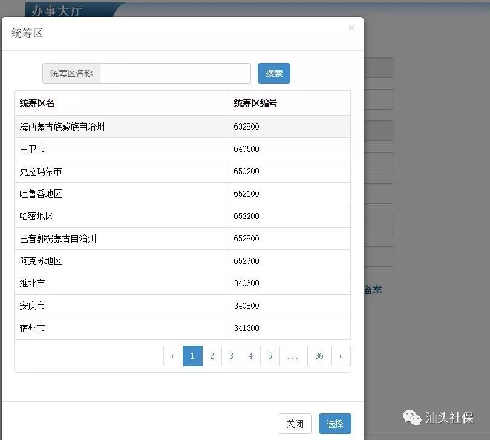Click the 统筹区编号 column header
Screen dimensions: 490x440
click(290, 103)
